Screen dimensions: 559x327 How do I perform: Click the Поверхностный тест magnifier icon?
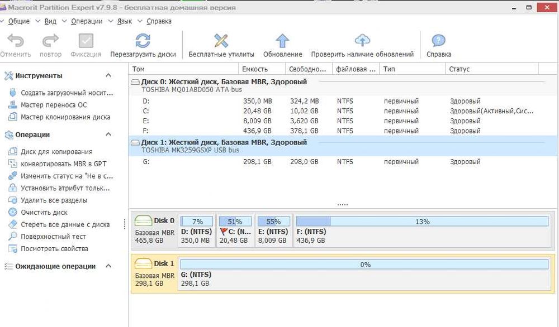point(12,236)
